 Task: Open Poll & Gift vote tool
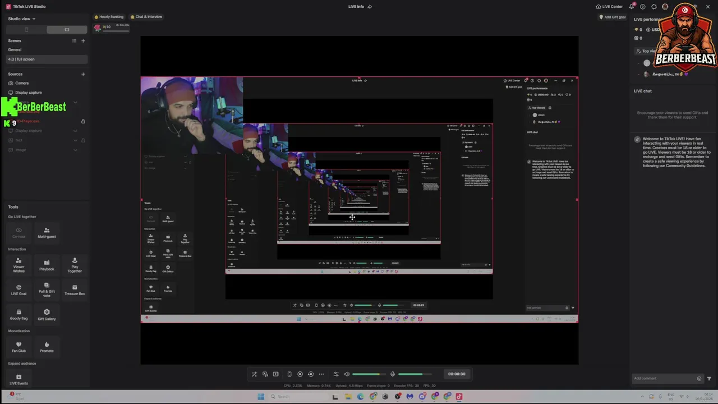47,290
